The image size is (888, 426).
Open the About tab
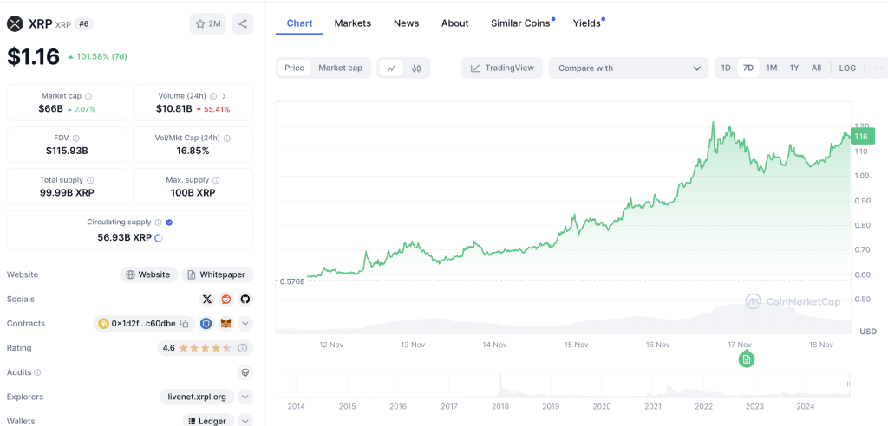(454, 23)
